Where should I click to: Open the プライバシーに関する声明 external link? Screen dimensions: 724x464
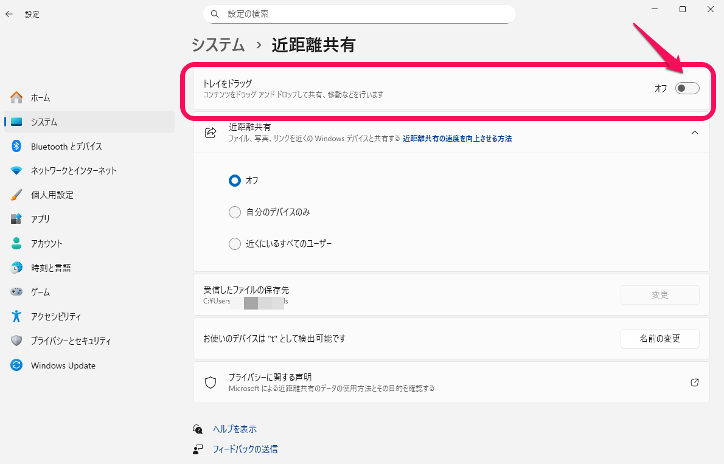pos(695,383)
